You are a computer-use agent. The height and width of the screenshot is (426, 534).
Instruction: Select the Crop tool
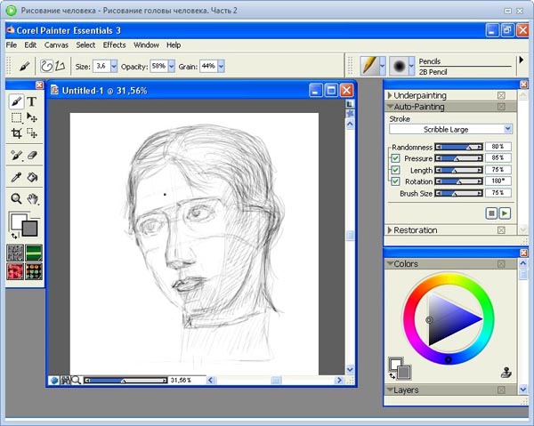click(x=16, y=133)
